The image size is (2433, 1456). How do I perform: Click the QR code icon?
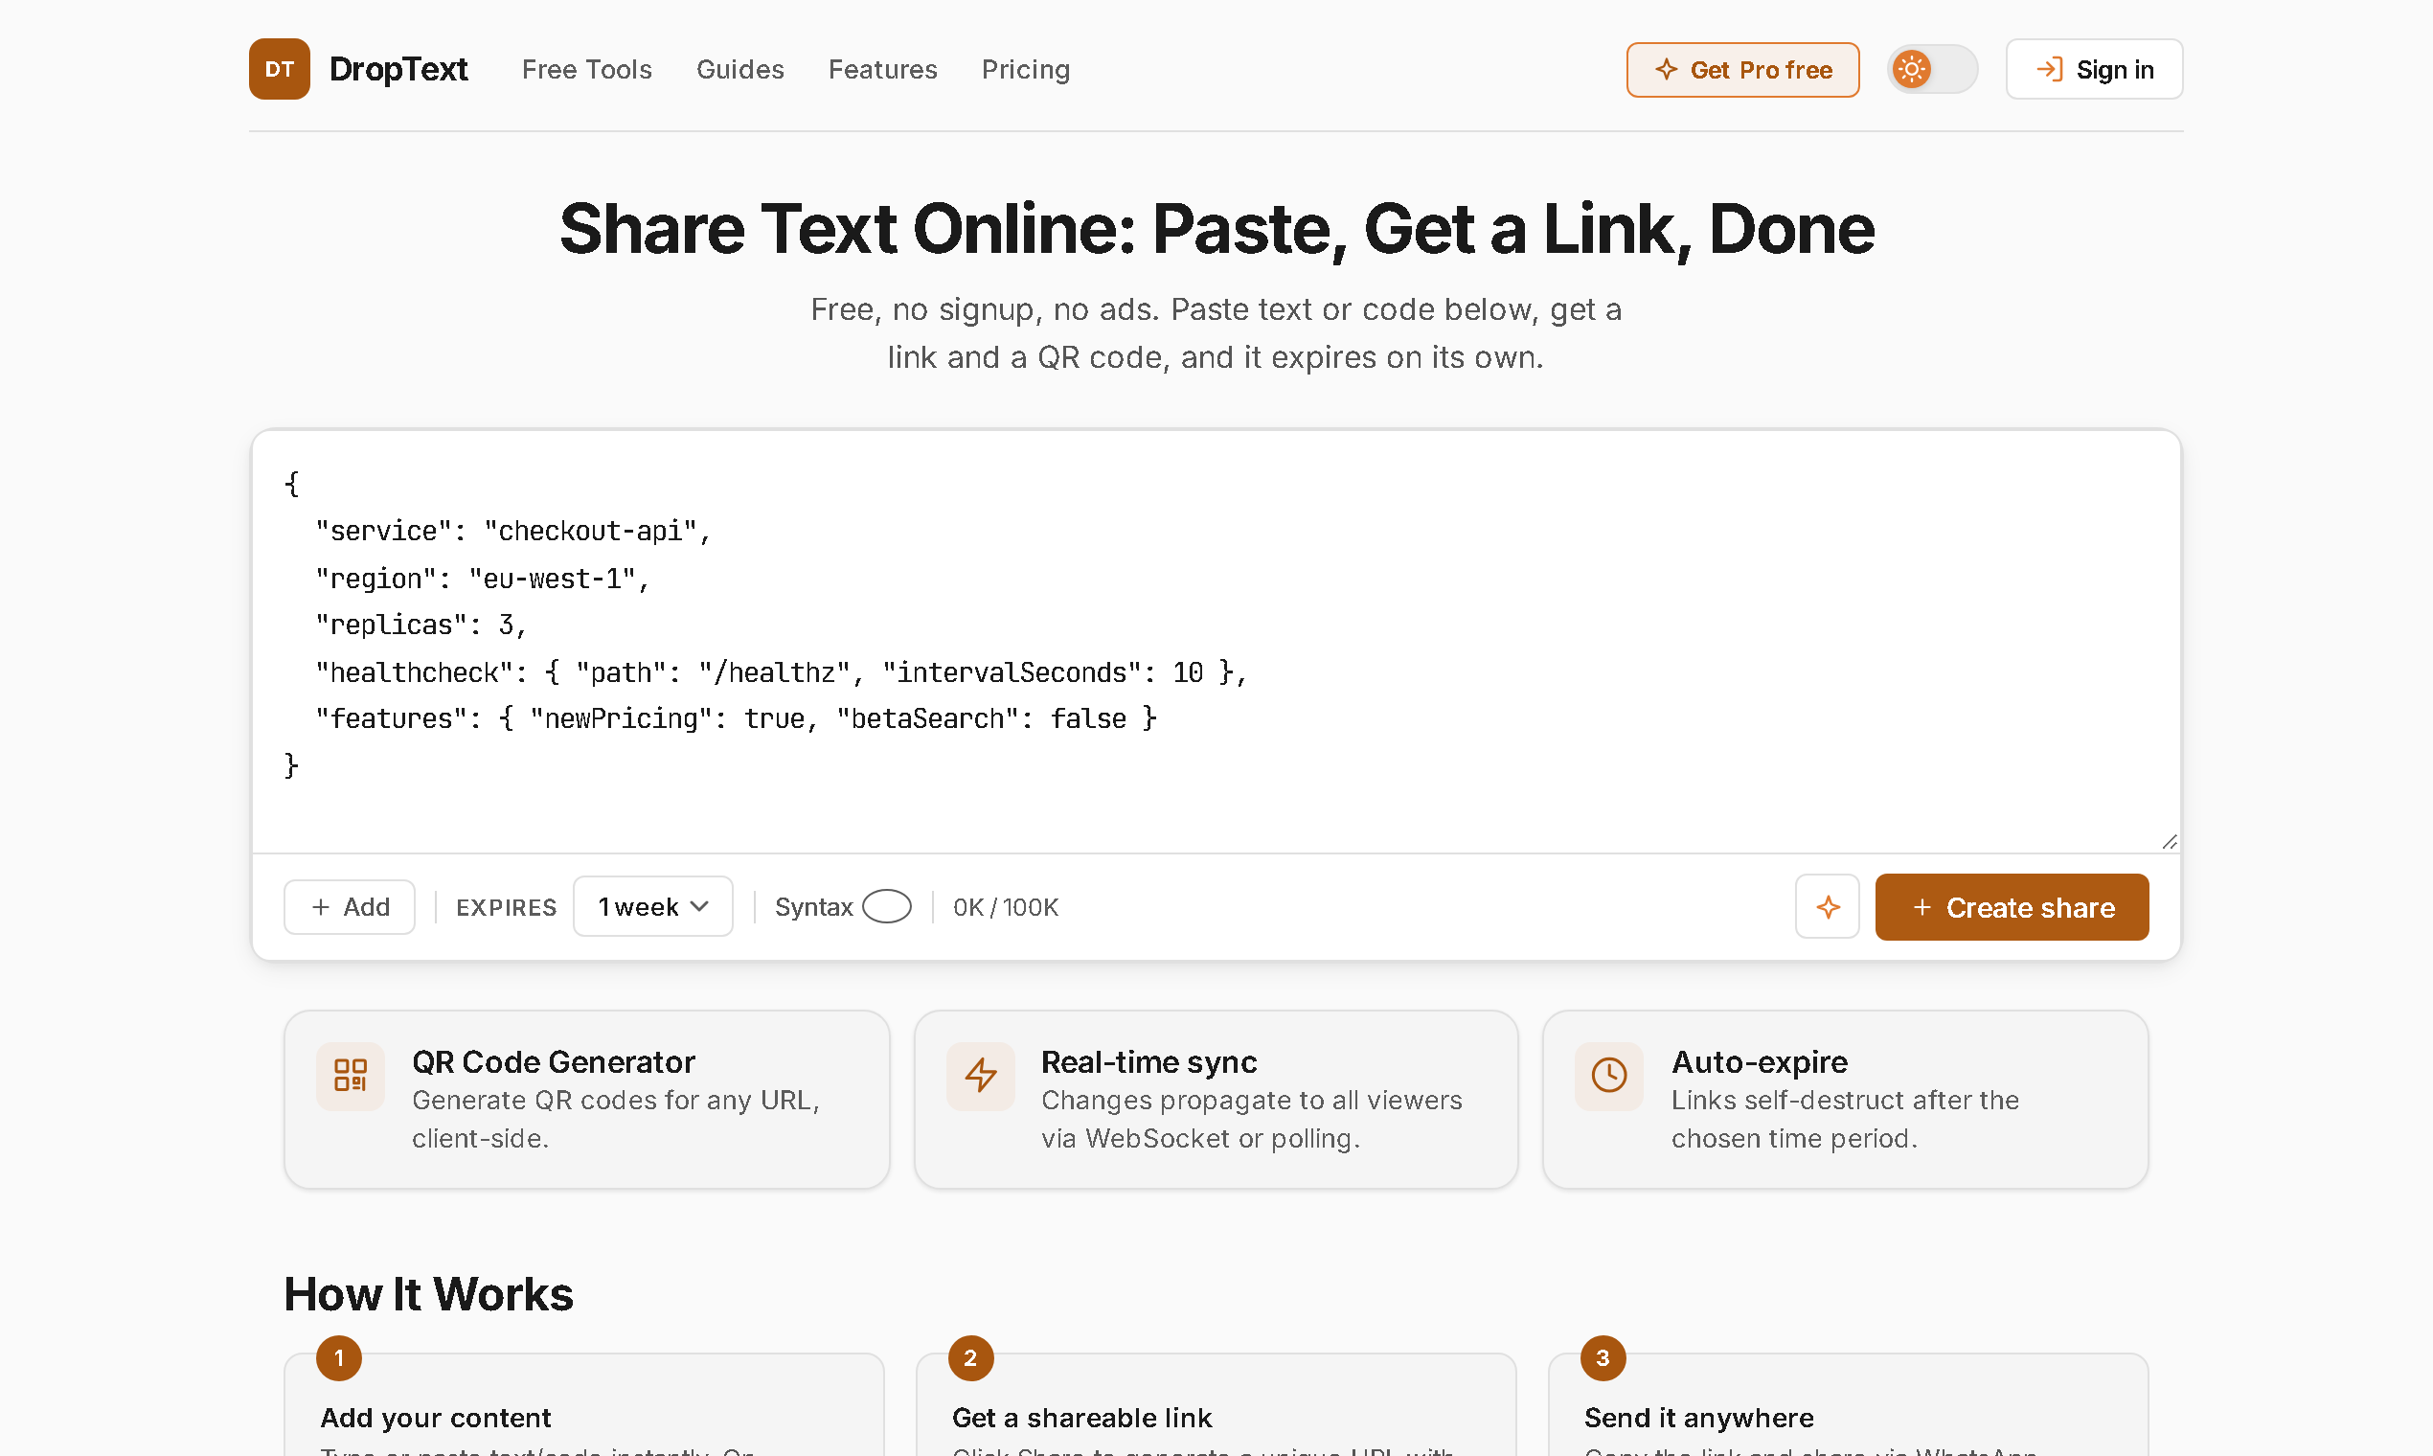click(x=351, y=1077)
